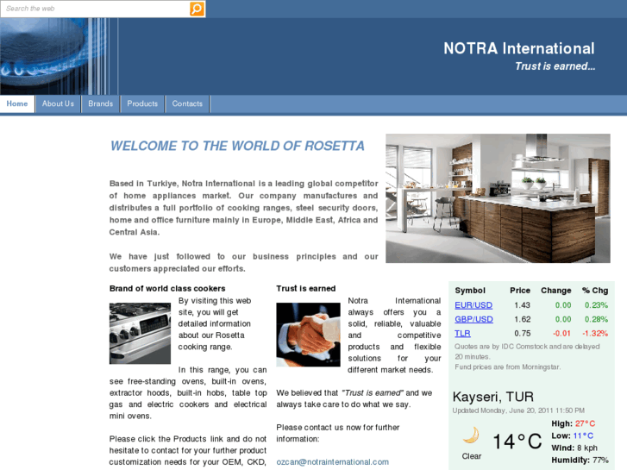This screenshot has width=627, height=470.
Task: Click the orange search magnifier button
Action: [197, 9]
